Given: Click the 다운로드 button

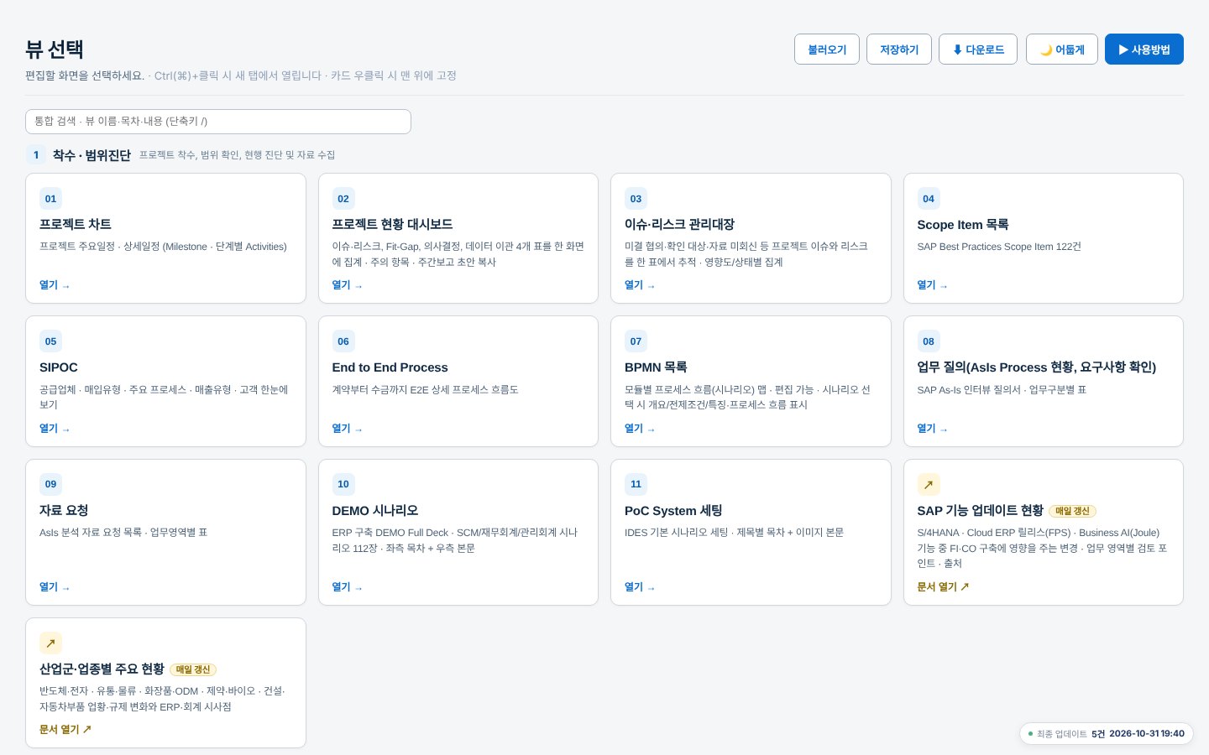Looking at the screenshot, I should pyautogui.click(x=978, y=49).
